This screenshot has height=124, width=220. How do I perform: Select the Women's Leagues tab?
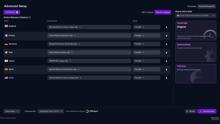pyautogui.click(x=163, y=12)
